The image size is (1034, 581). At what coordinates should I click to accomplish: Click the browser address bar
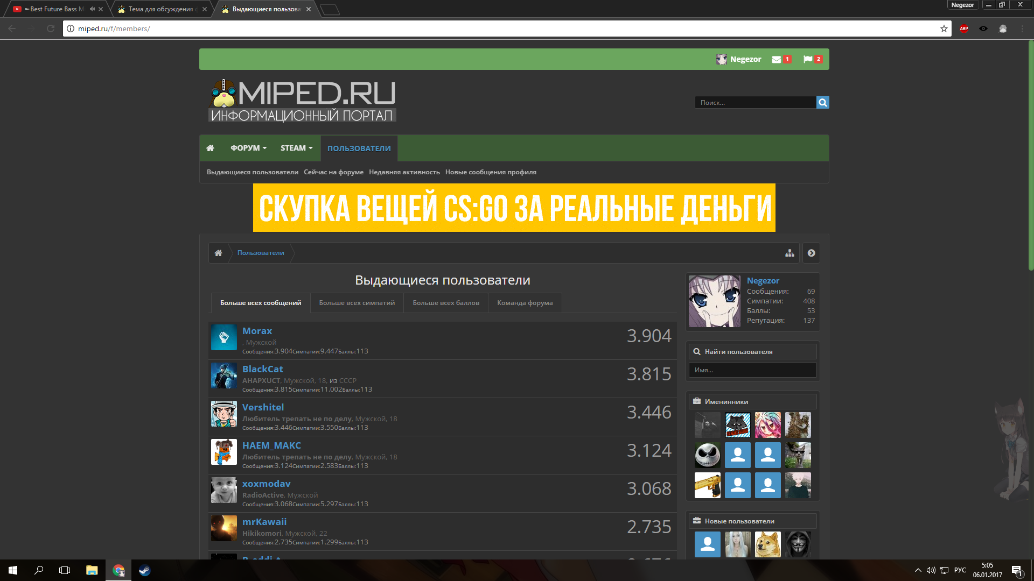click(506, 29)
